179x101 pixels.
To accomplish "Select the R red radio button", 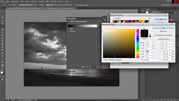I will [141, 51].
